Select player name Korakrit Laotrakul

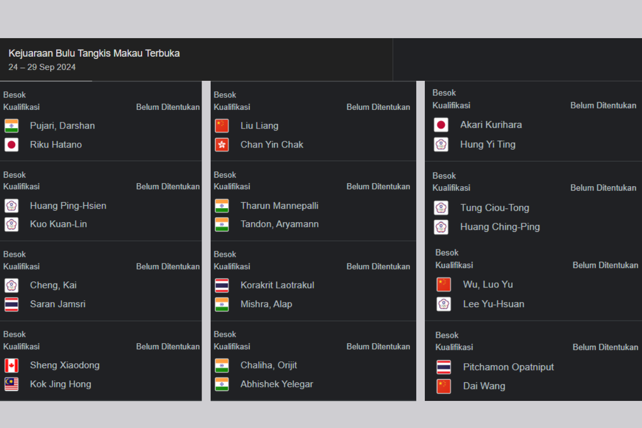[x=277, y=285]
